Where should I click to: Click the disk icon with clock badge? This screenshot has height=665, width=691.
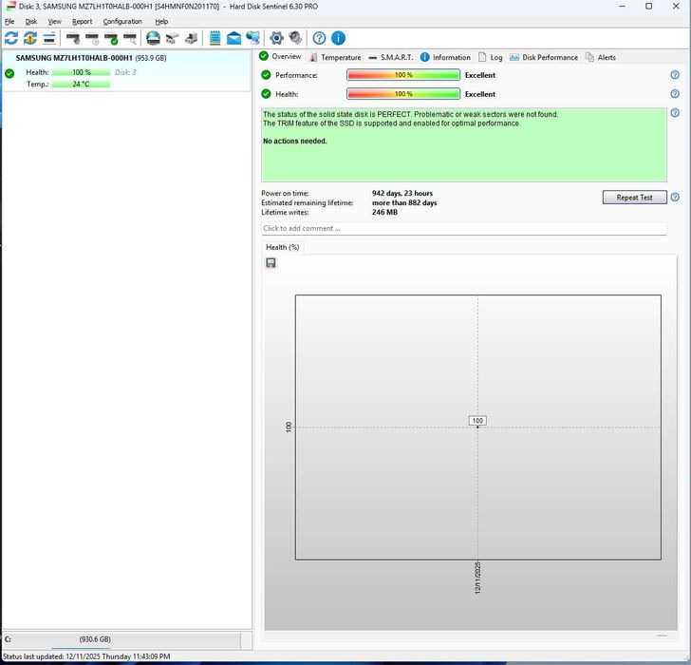click(92, 38)
